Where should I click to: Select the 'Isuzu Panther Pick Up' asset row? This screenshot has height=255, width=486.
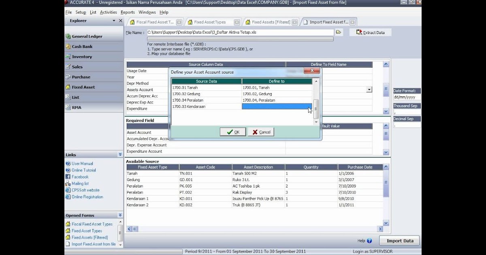point(254,199)
